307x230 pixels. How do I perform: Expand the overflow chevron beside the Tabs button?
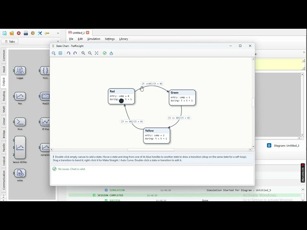coord(58,42)
